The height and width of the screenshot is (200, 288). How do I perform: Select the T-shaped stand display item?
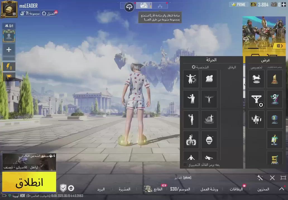(256, 99)
